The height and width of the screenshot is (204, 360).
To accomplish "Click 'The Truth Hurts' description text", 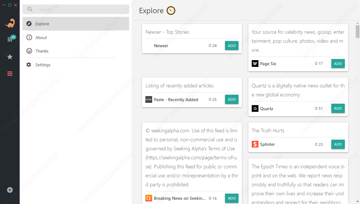I will pyautogui.click(x=268, y=131).
